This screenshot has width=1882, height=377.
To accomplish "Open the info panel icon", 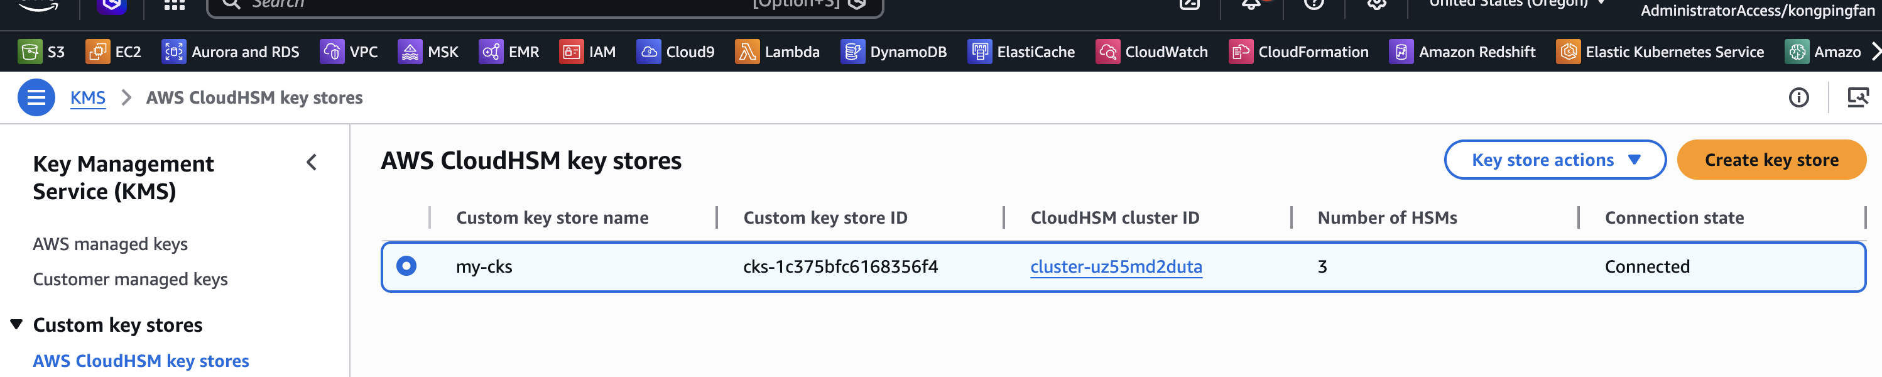I will (1798, 97).
